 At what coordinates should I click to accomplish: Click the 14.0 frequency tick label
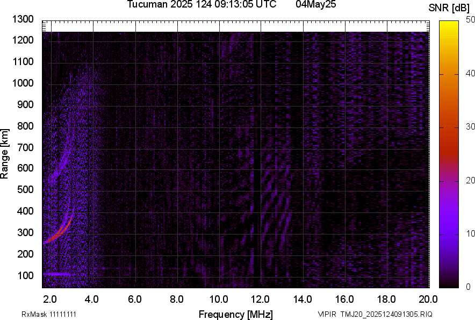(x=303, y=300)
